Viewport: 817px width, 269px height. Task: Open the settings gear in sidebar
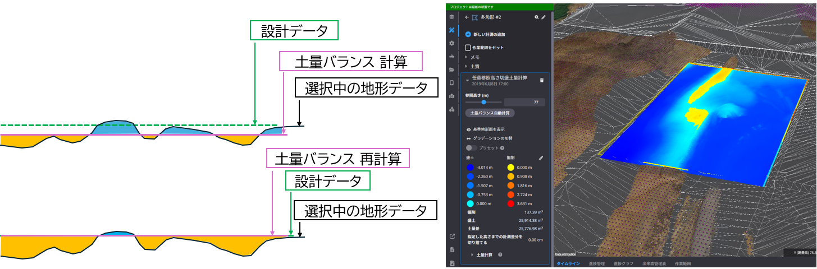click(451, 43)
